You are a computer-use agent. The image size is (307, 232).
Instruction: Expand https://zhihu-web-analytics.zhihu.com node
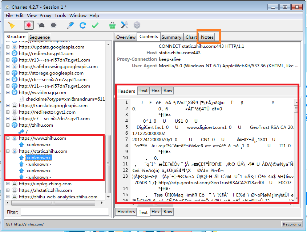click(8, 197)
